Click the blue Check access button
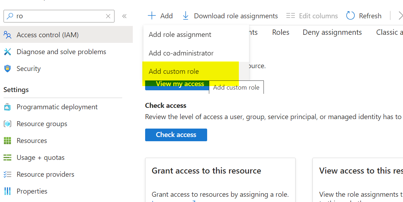403x202 pixels. [x=176, y=135]
